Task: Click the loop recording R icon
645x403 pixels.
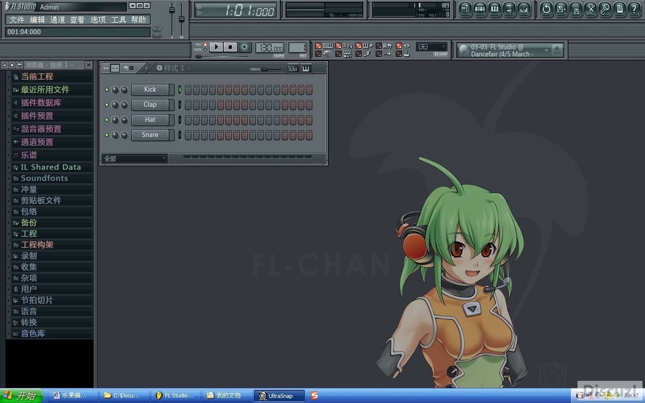Action: click(x=387, y=46)
